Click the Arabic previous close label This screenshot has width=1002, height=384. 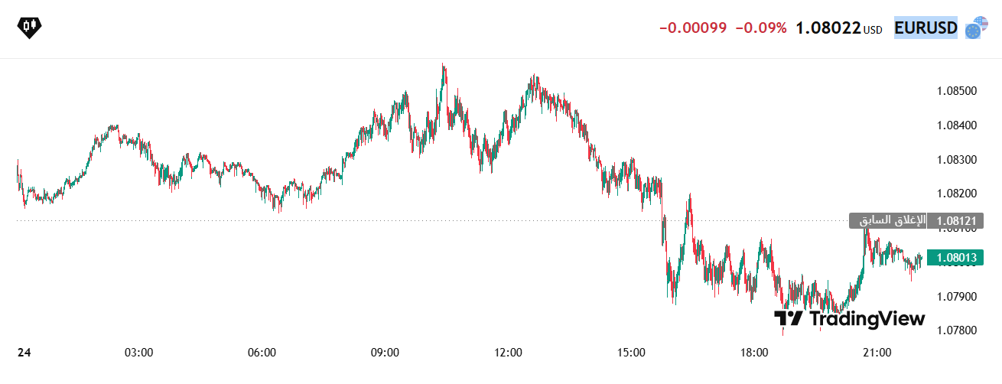893,220
